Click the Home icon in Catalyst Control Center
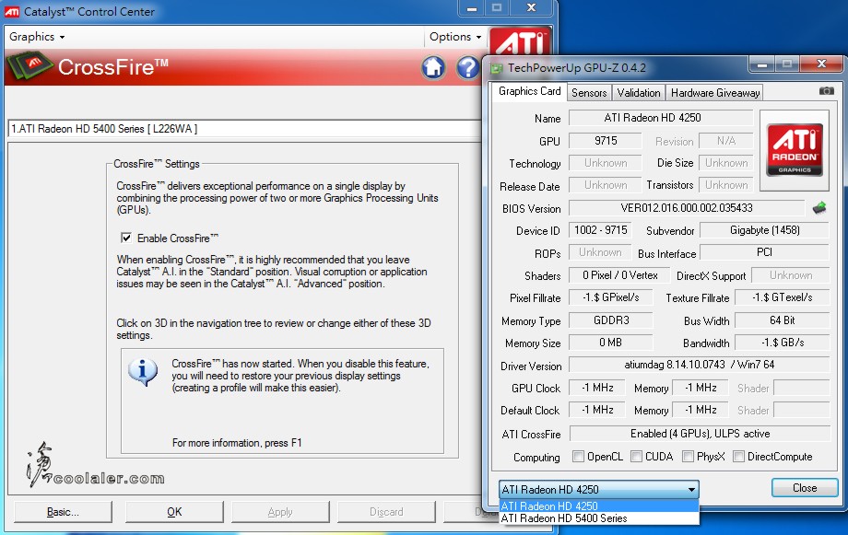The width and height of the screenshot is (848, 535). 433,67
